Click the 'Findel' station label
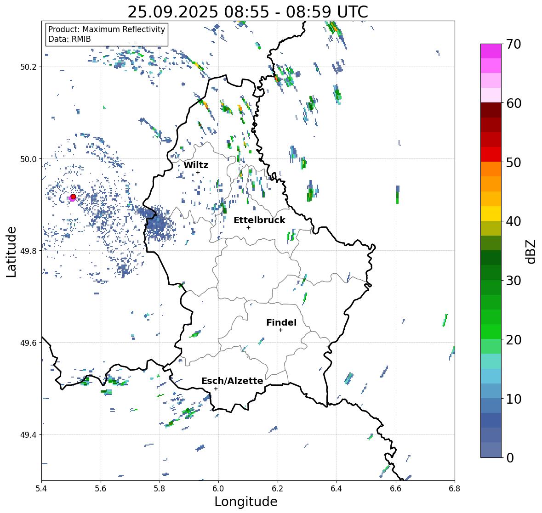This screenshot has width=542, height=513. point(281,322)
